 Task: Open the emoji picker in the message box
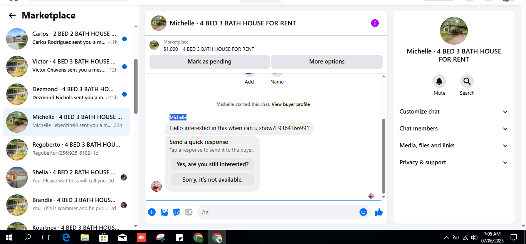pos(363,212)
